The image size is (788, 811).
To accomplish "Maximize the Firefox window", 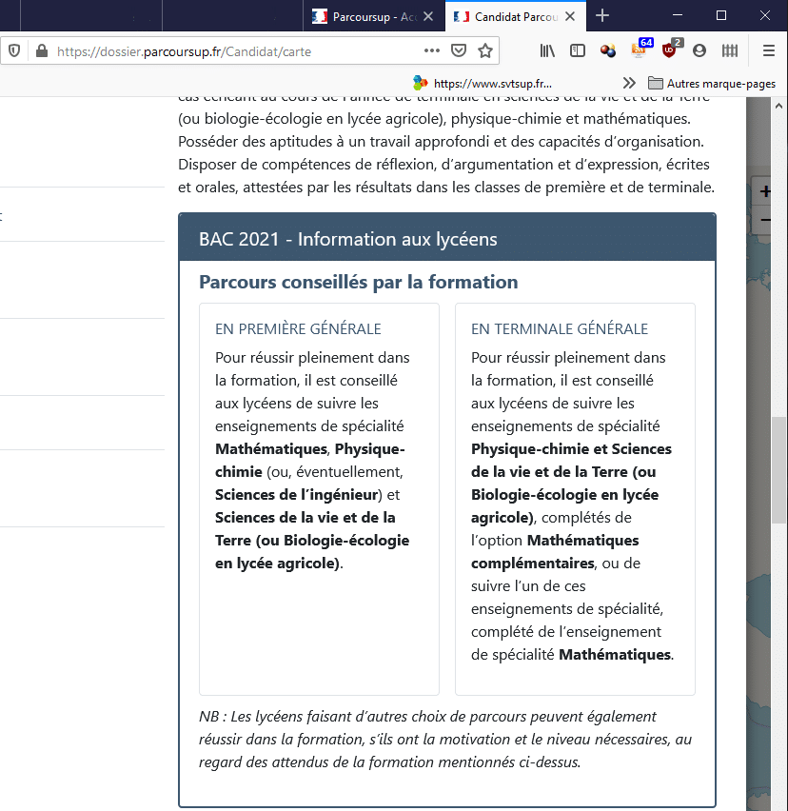I will click(x=721, y=15).
